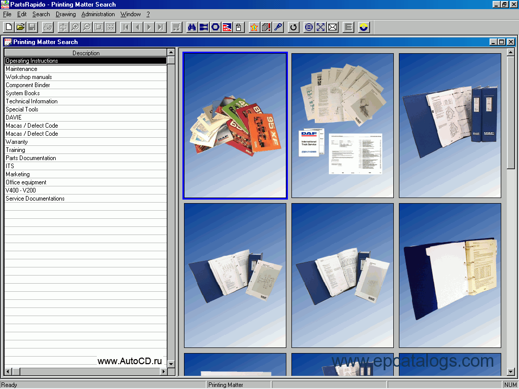Open the ? help menu

point(149,14)
